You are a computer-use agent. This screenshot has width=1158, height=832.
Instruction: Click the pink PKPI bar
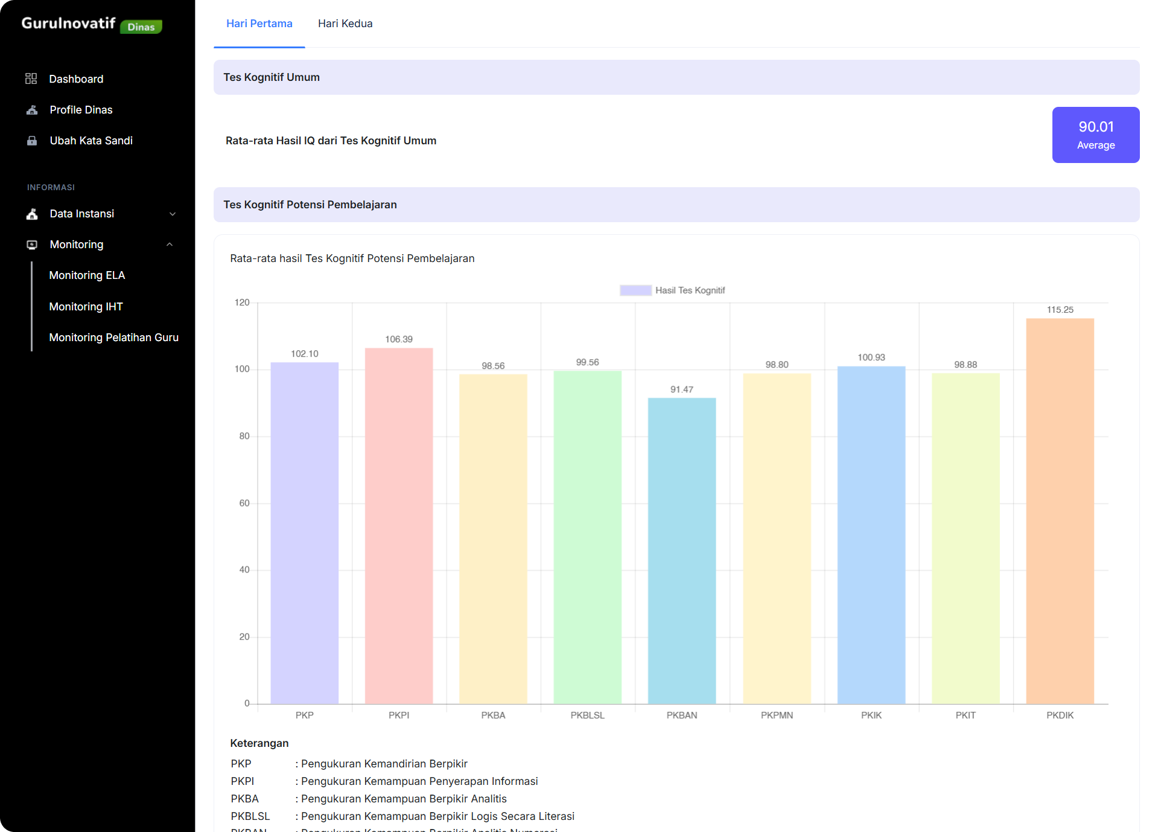(x=398, y=525)
